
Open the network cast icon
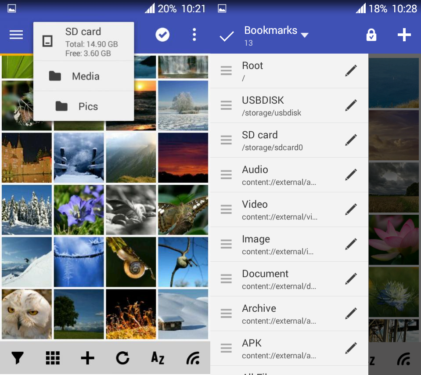tap(193, 358)
